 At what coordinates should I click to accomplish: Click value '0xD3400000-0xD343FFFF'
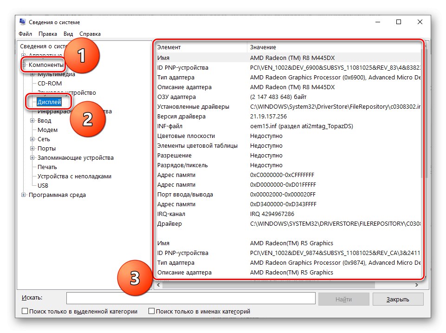pos(283,204)
